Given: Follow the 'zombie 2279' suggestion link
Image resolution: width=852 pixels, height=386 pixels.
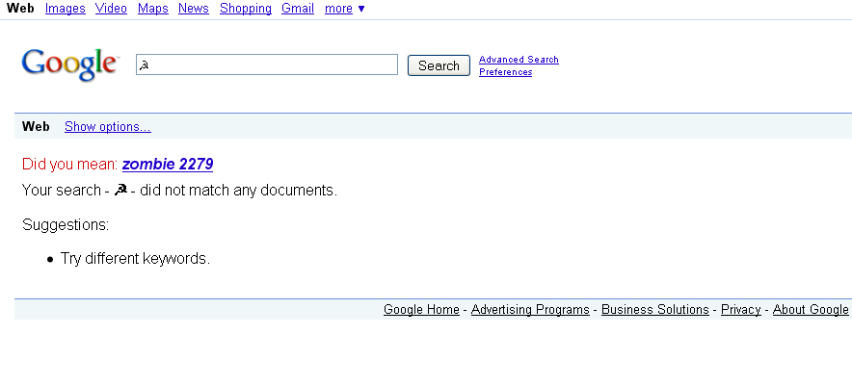Looking at the screenshot, I should (x=168, y=164).
